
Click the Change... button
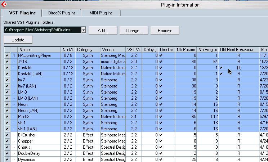[134, 30]
